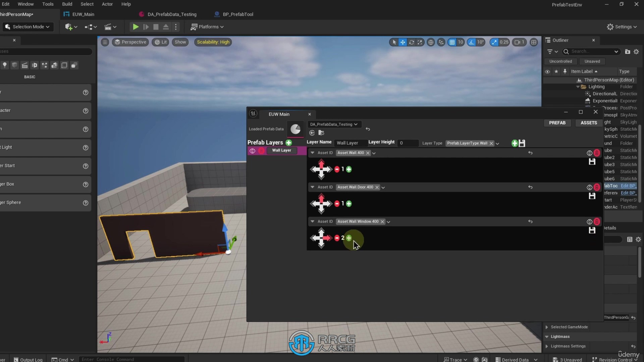Switch to PREFAB mode in EUW Main

[x=557, y=123]
